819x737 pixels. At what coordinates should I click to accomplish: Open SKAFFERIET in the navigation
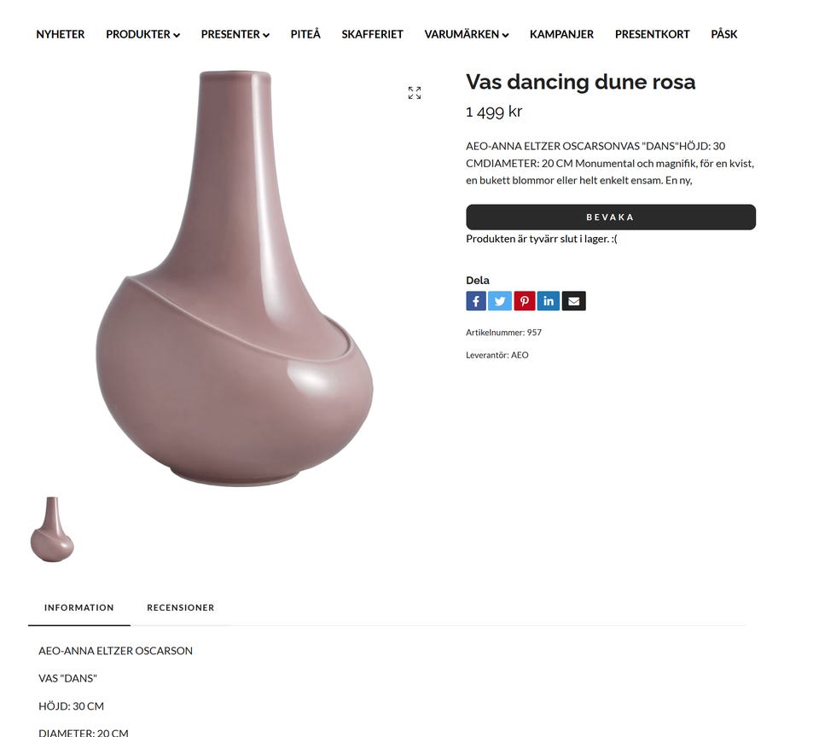(373, 34)
